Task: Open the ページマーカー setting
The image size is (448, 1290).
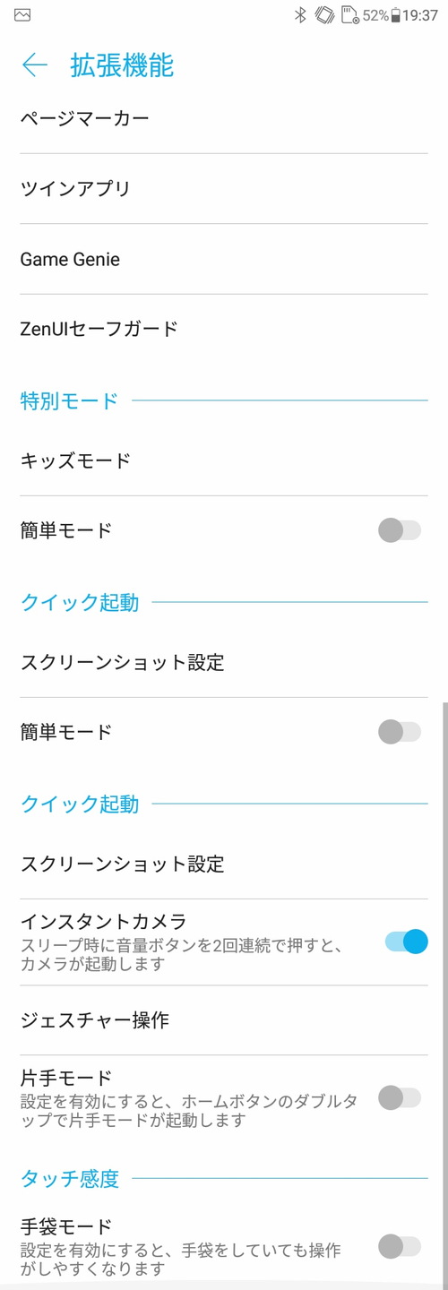Action: [224, 118]
